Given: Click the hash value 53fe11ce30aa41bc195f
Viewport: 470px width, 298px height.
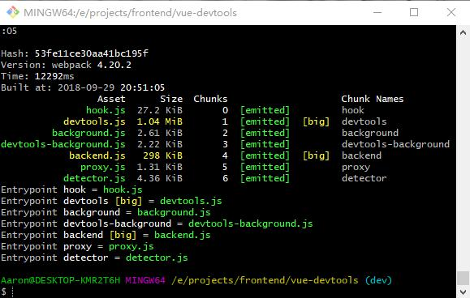Looking at the screenshot, I should coord(92,53).
